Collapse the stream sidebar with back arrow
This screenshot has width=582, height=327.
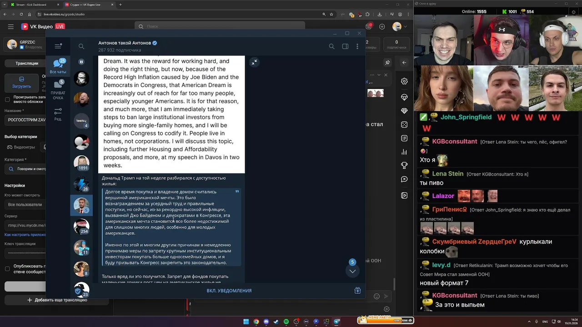404,63
